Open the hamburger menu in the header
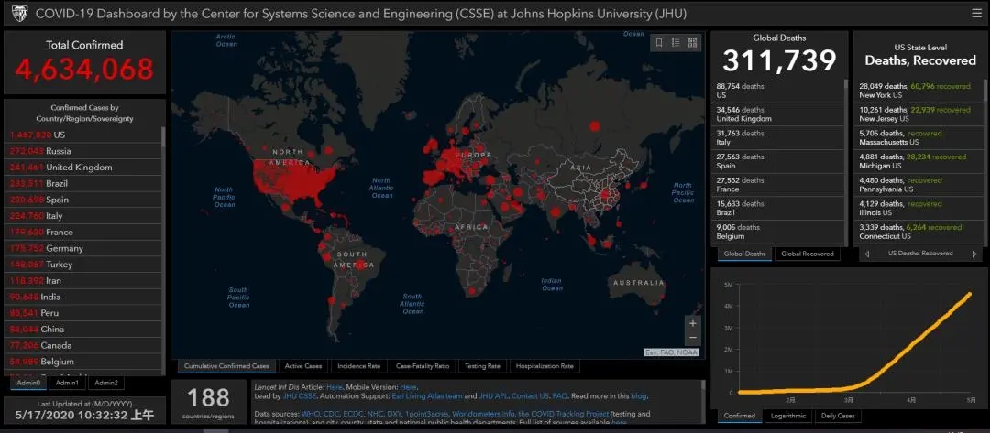 pyautogui.click(x=975, y=14)
